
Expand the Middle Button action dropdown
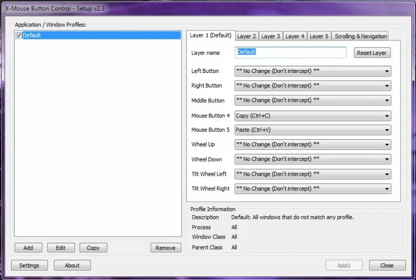tap(313, 101)
